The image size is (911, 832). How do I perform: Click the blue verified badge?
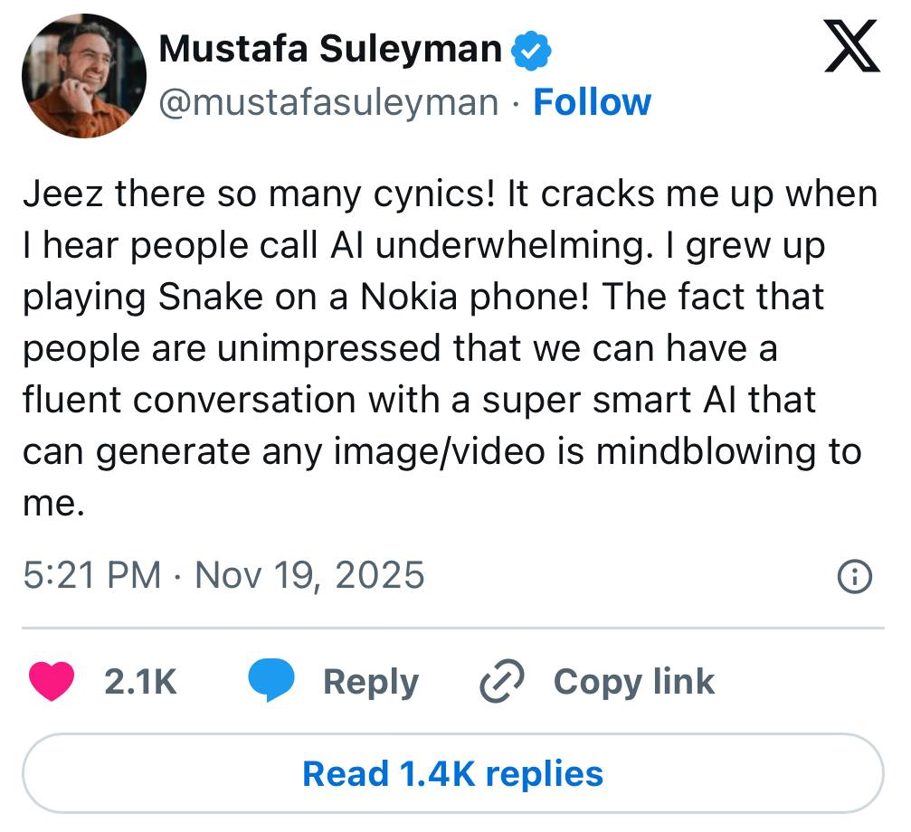pos(533,50)
